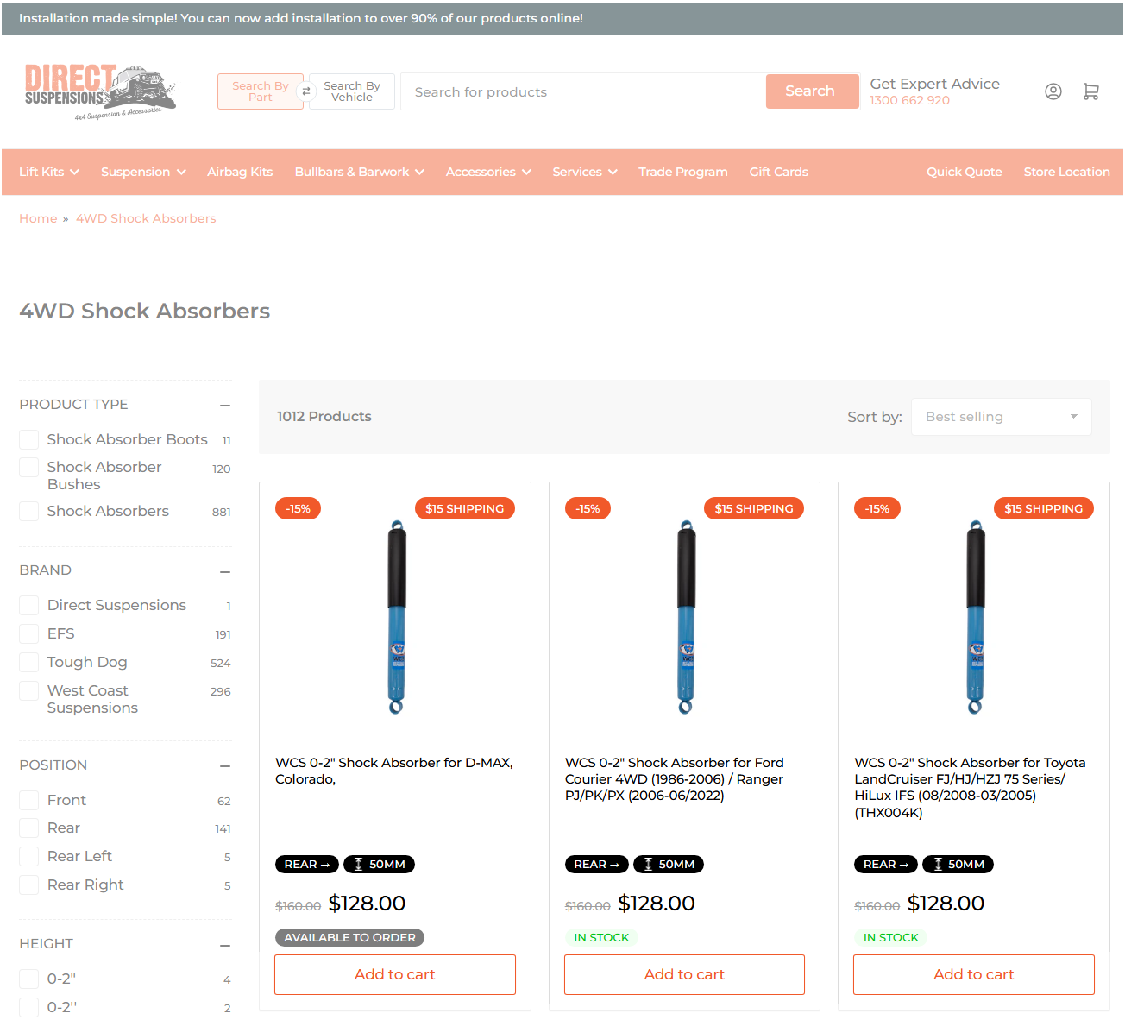Screen dimensions: 1125x1020
Task: Click the REAR tag on Toyota LandCruiser product
Action: click(x=885, y=864)
